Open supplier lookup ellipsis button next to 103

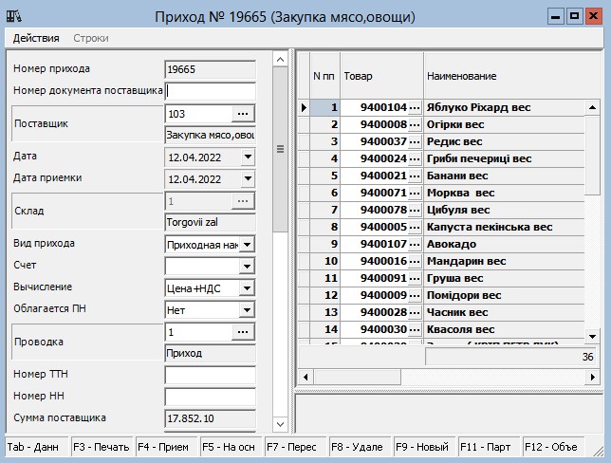(244, 114)
